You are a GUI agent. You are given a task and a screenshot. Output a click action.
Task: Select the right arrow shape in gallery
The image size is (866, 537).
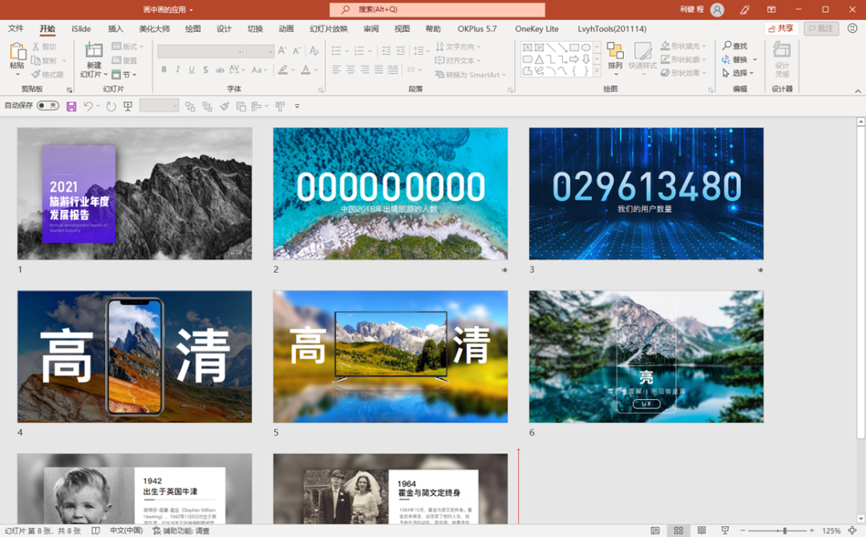coord(574,59)
